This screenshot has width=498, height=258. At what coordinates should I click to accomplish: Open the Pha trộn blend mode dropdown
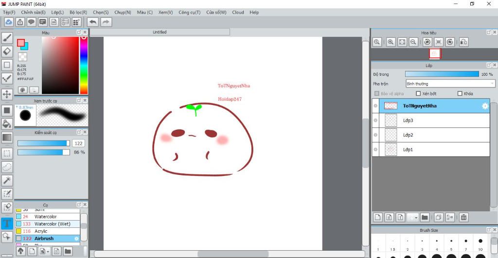pyautogui.click(x=450, y=84)
